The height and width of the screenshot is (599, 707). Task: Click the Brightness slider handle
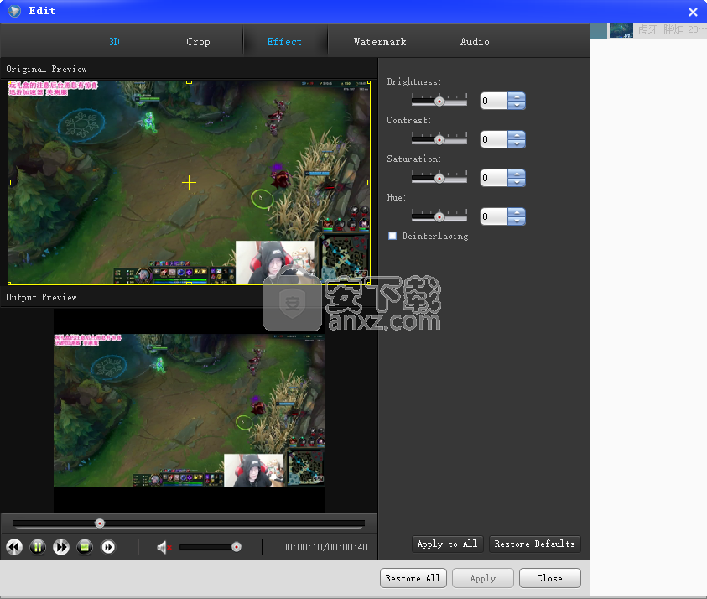[439, 101]
